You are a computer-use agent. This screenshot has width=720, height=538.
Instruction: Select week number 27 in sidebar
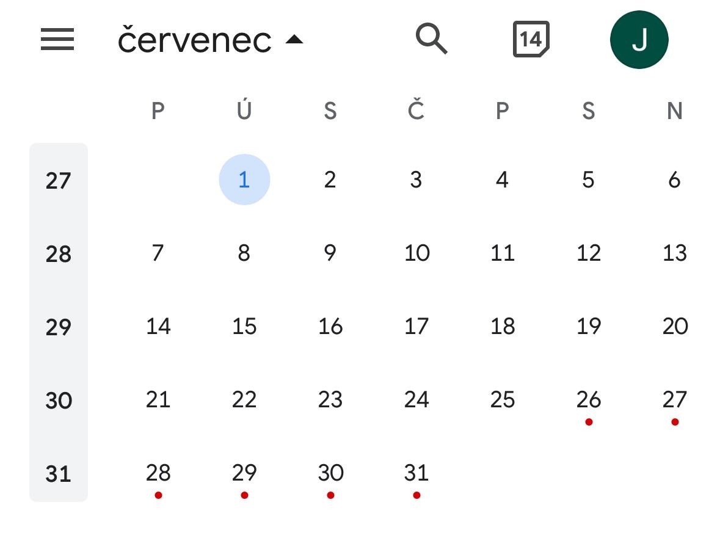point(58,181)
